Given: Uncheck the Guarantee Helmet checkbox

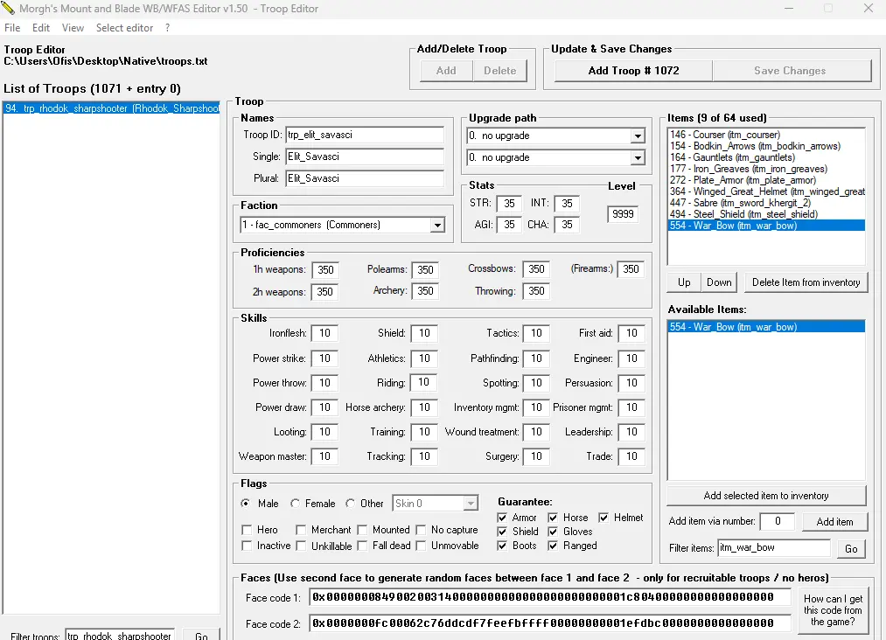Looking at the screenshot, I should point(603,518).
